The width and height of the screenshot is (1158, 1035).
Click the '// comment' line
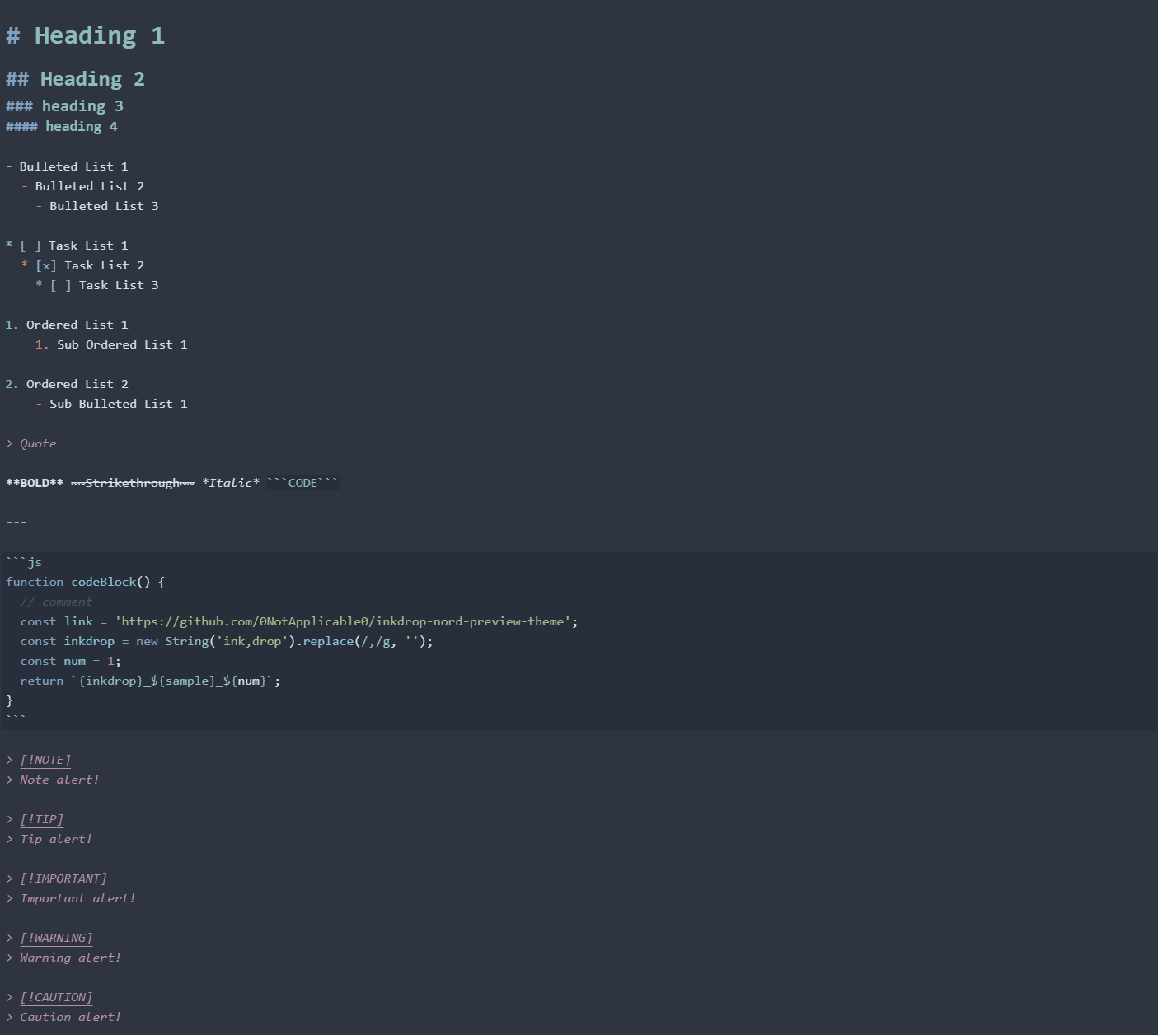(x=56, y=602)
